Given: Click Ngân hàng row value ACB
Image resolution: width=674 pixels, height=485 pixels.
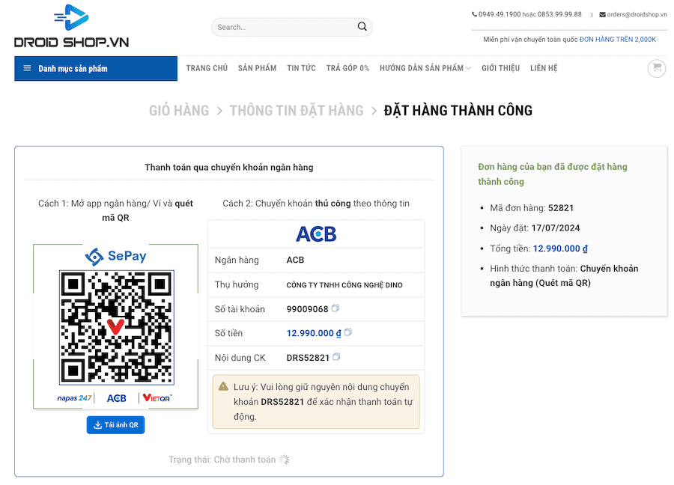Looking at the screenshot, I should pyautogui.click(x=295, y=260).
